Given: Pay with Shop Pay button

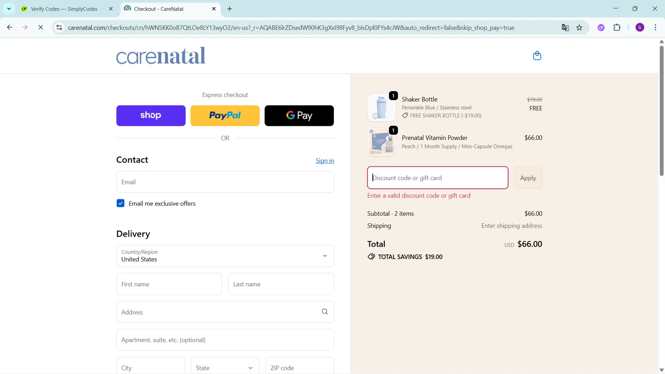Looking at the screenshot, I should (151, 116).
